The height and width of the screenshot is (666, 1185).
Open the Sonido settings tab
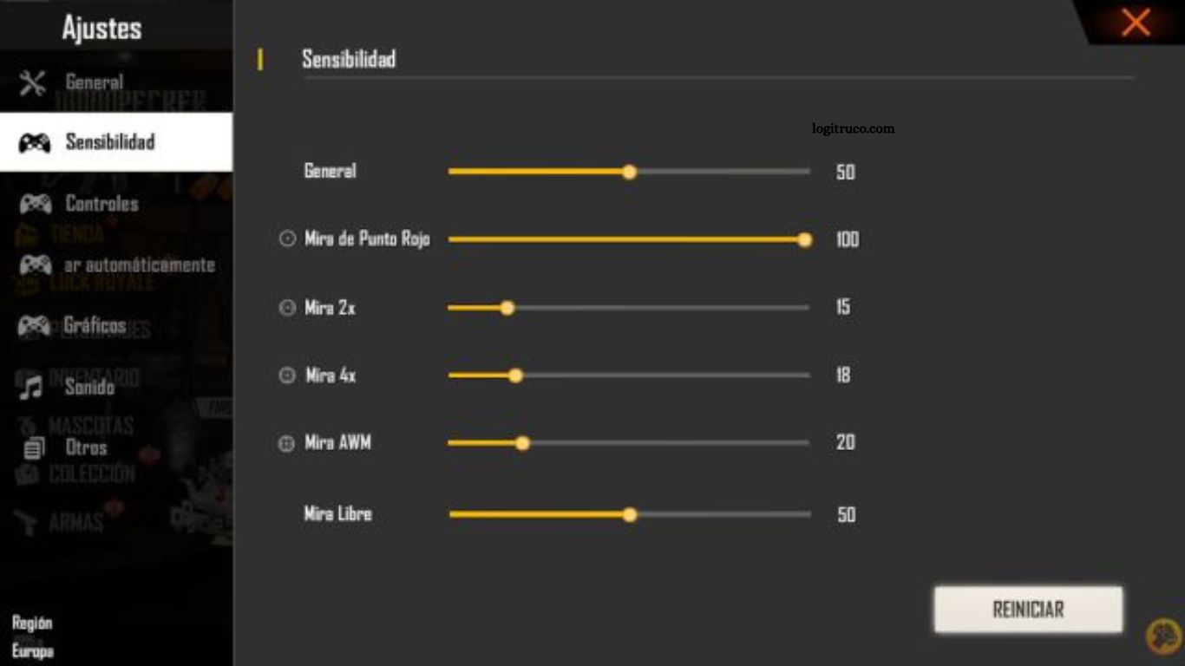[x=89, y=387]
